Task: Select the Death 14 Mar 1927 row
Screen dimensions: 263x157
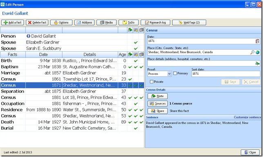Action: (x=72, y=122)
